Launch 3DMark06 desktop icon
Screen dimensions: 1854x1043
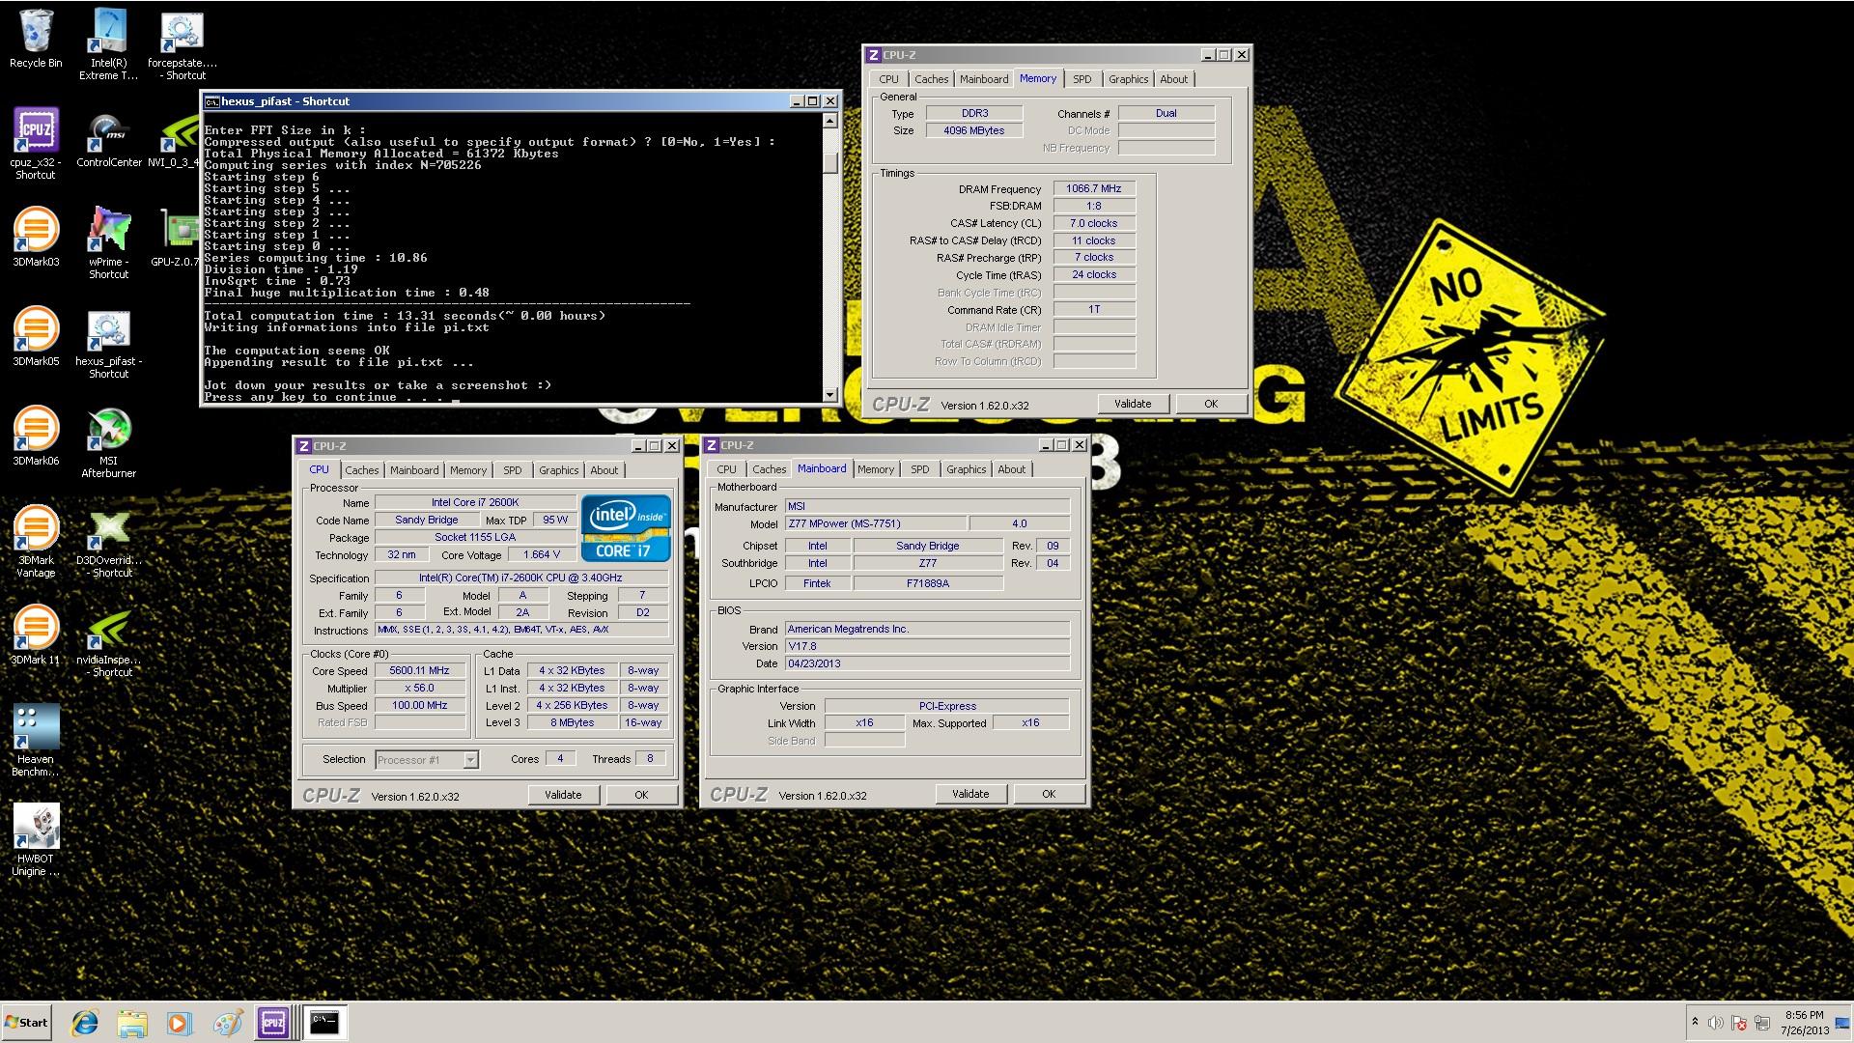[x=36, y=436]
